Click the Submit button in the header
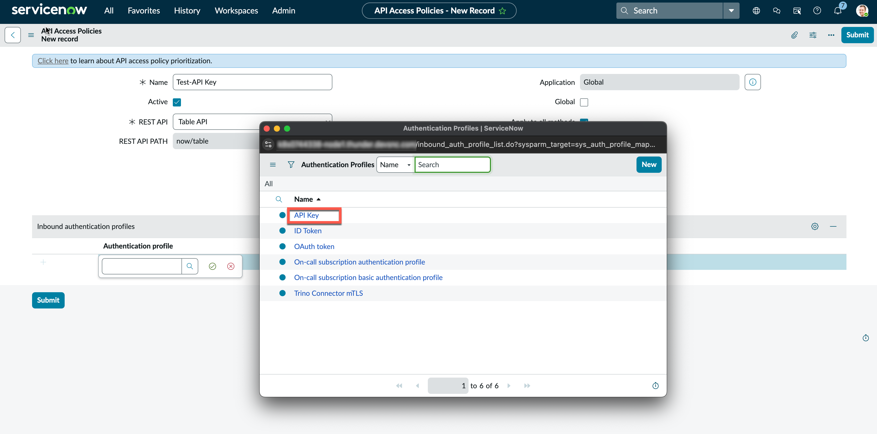877x434 pixels. (x=857, y=35)
